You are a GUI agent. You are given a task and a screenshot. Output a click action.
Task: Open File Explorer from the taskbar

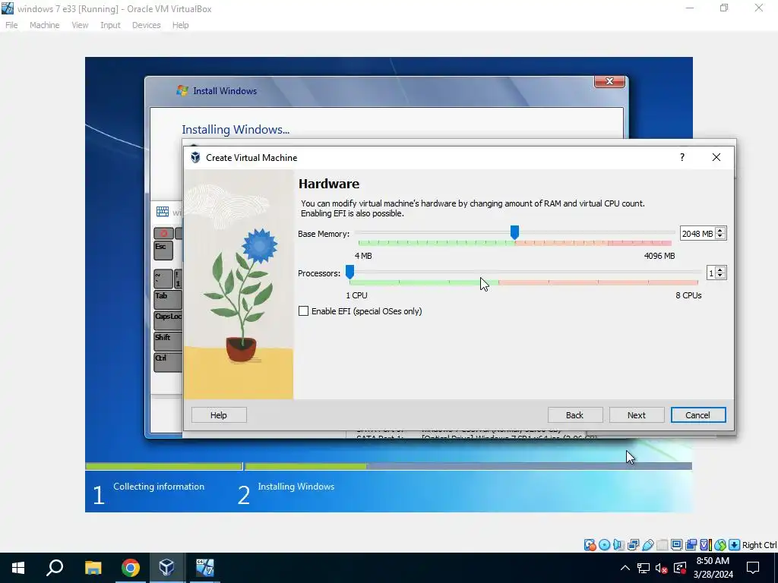coord(93,568)
